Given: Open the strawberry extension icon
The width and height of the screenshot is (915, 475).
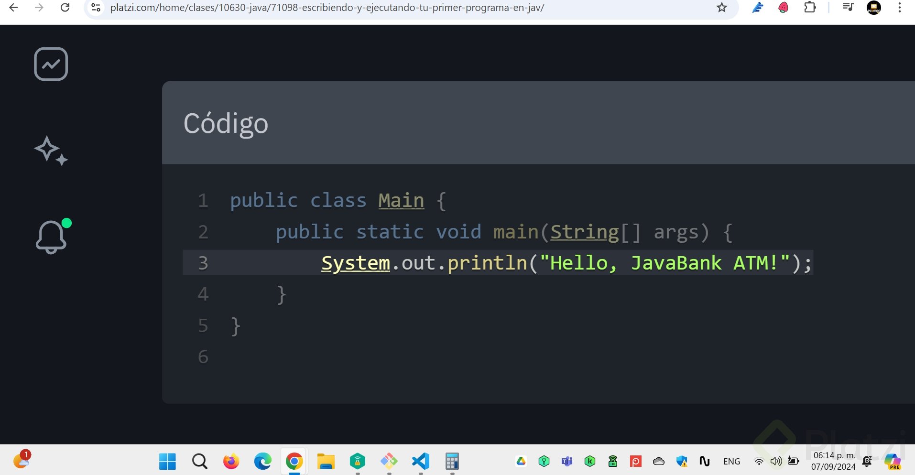Looking at the screenshot, I should pyautogui.click(x=783, y=8).
